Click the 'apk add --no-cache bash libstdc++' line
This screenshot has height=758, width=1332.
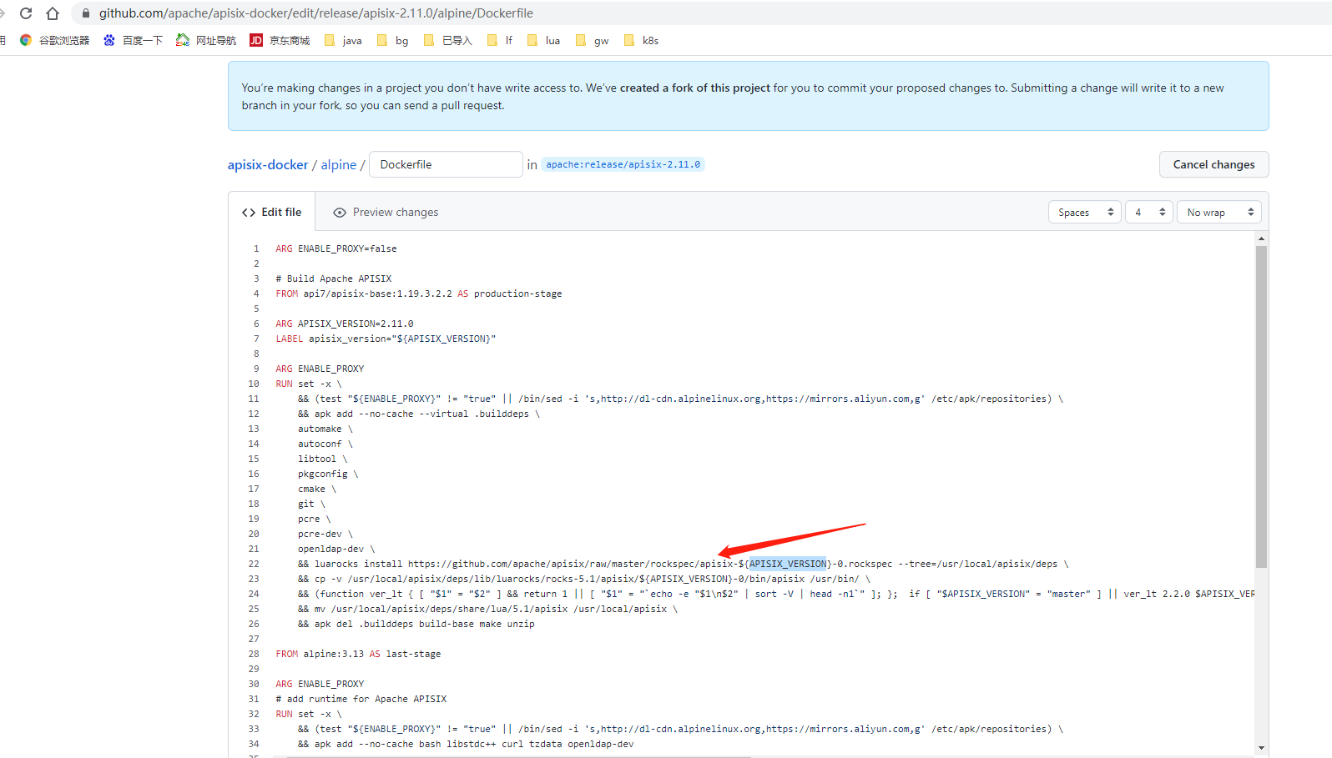pos(466,744)
